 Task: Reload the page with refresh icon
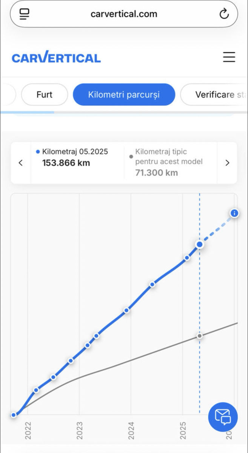coord(224,14)
